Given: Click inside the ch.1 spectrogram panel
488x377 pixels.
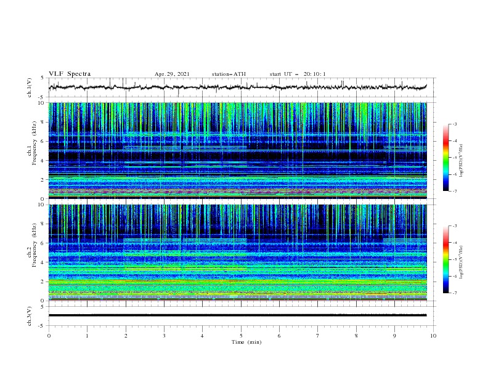Looking at the screenshot, I should click(x=237, y=150).
